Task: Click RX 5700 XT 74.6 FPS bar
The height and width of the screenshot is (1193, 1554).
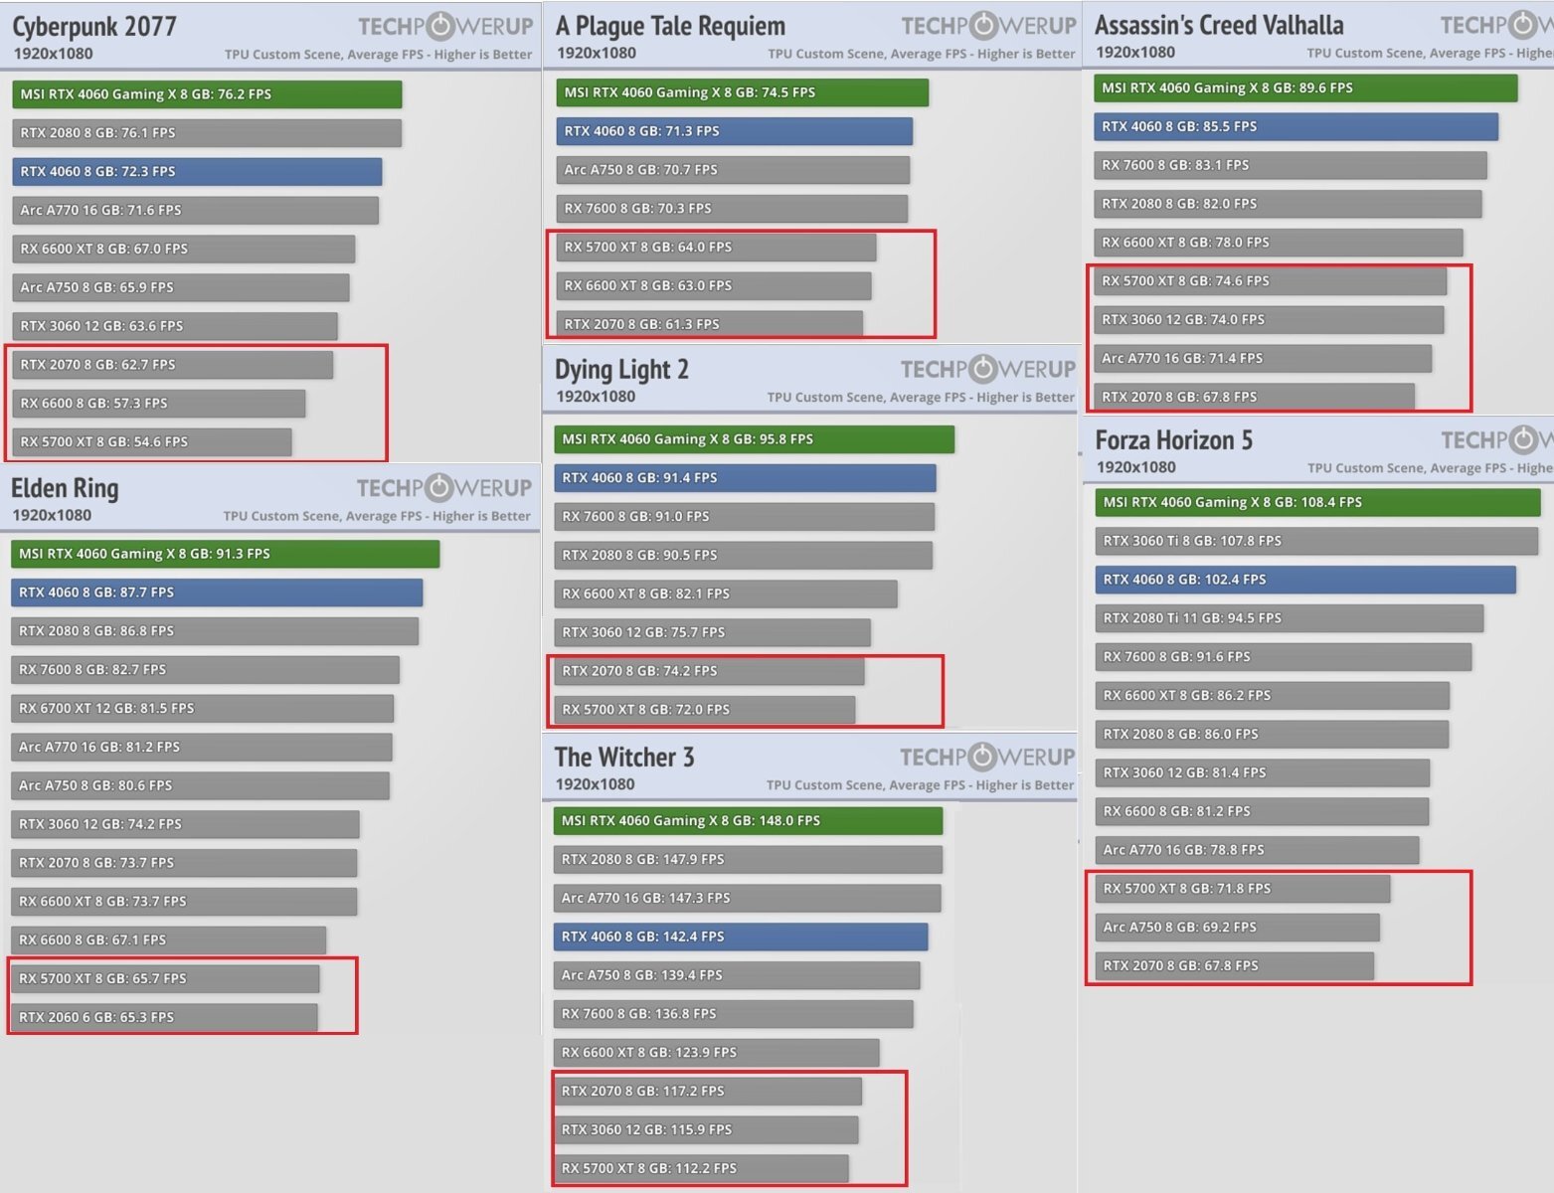Action: coord(1271,282)
